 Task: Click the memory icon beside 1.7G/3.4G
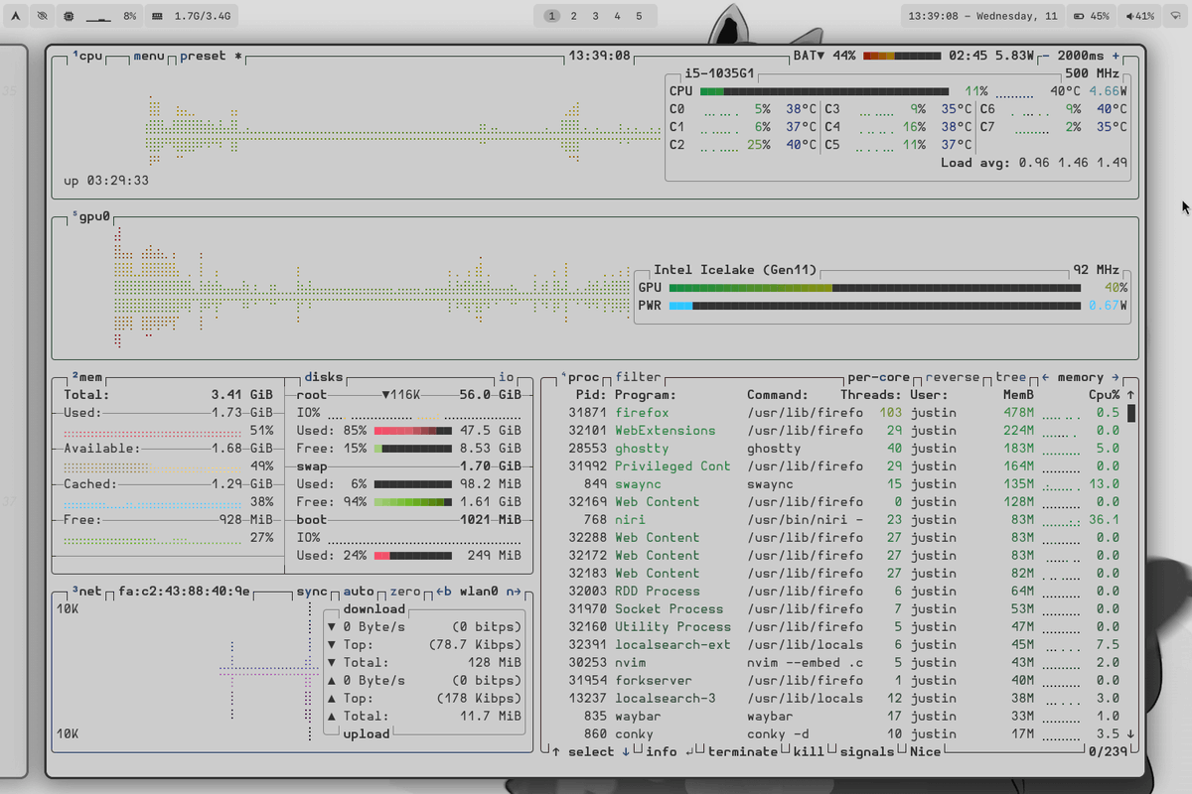coord(159,17)
